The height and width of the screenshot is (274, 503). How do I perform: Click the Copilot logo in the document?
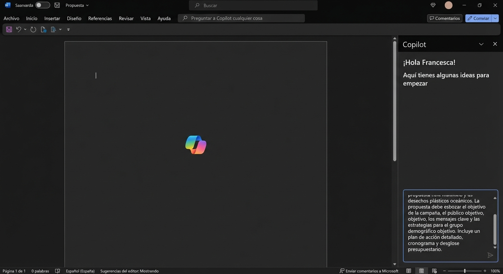click(196, 145)
